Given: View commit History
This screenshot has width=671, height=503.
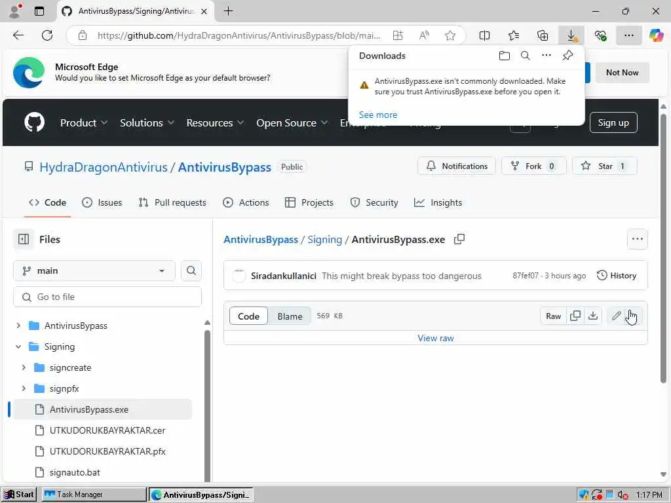Looking at the screenshot, I should [x=617, y=276].
